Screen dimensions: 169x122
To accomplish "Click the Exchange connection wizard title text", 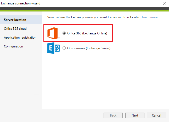I will pos(21,3).
